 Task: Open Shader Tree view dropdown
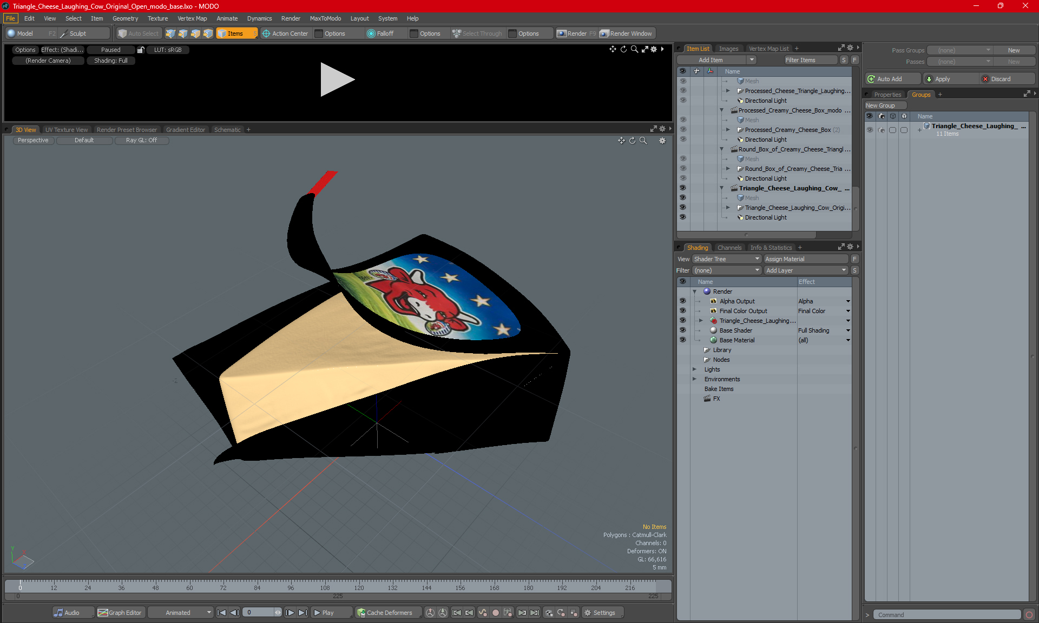(727, 259)
